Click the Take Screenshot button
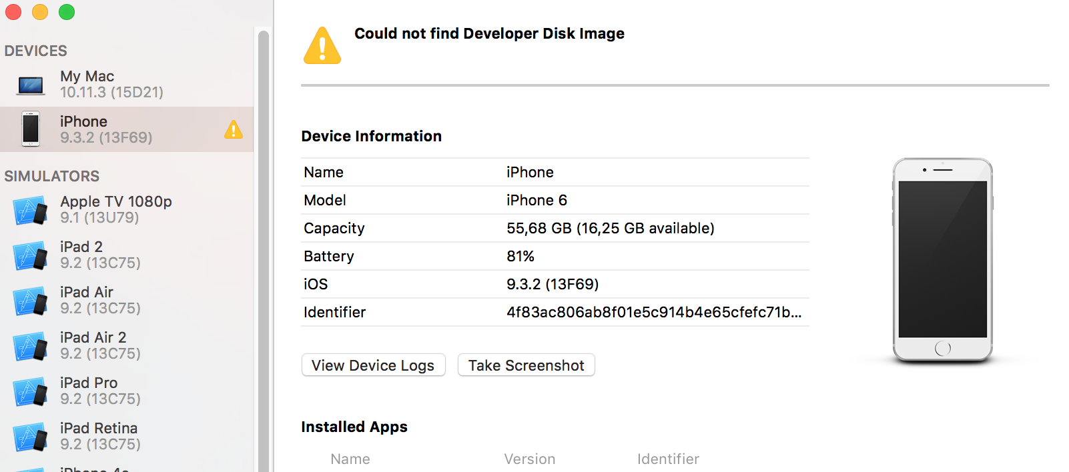The width and height of the screenshot is (1069, 472). coord(526,365)
